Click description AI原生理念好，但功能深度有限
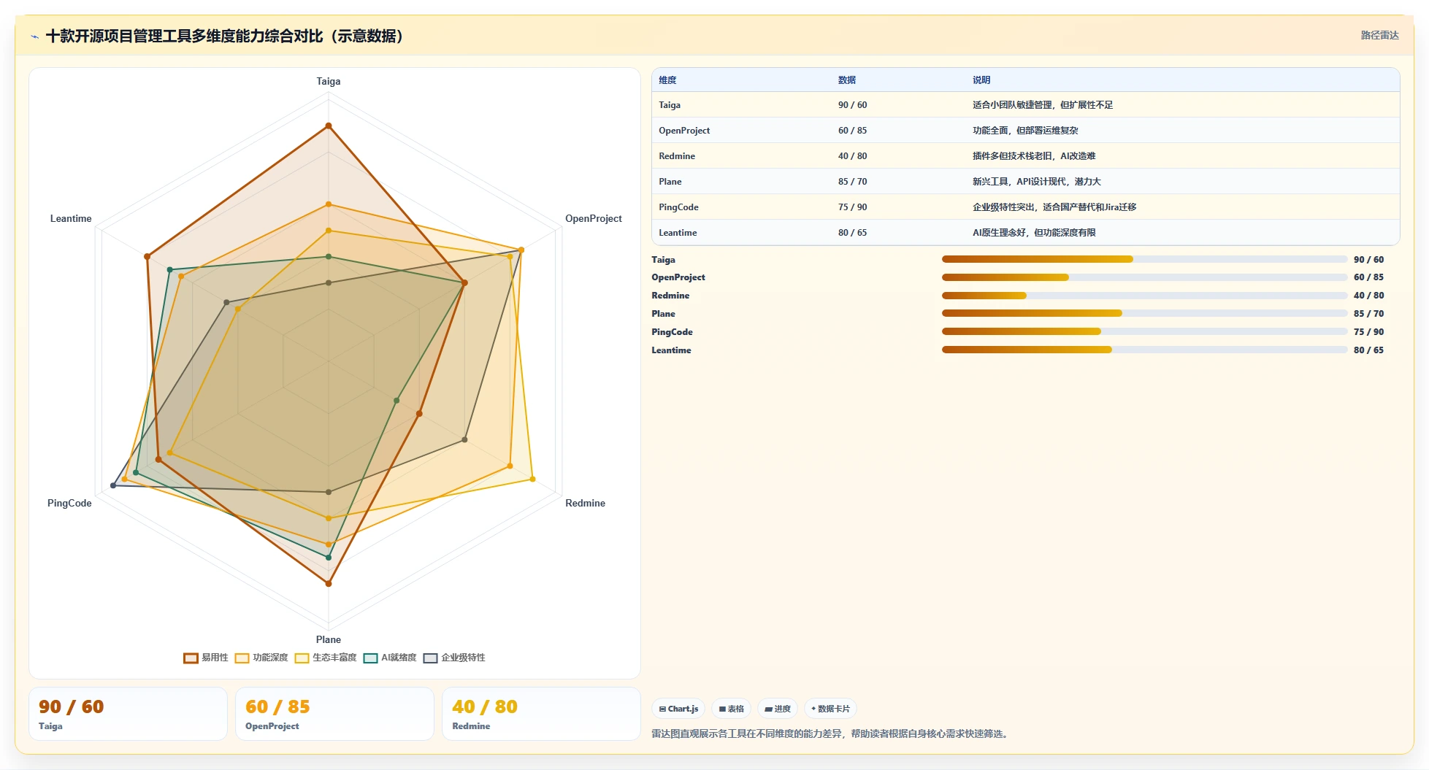 [1034, 233]
